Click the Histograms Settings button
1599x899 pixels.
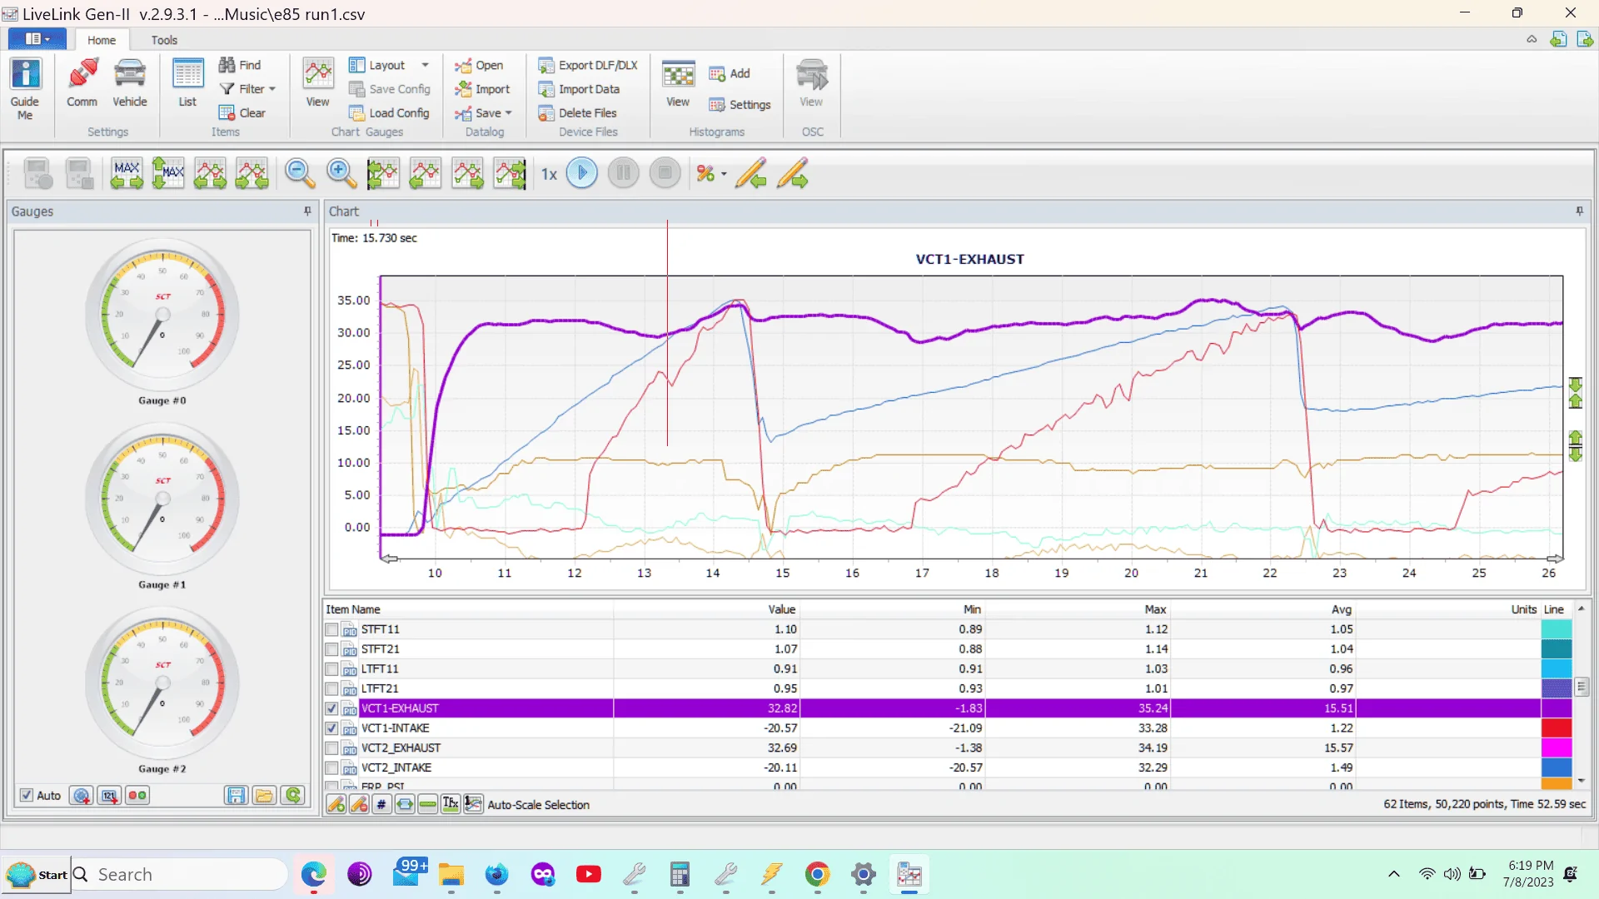pos(740,105)
